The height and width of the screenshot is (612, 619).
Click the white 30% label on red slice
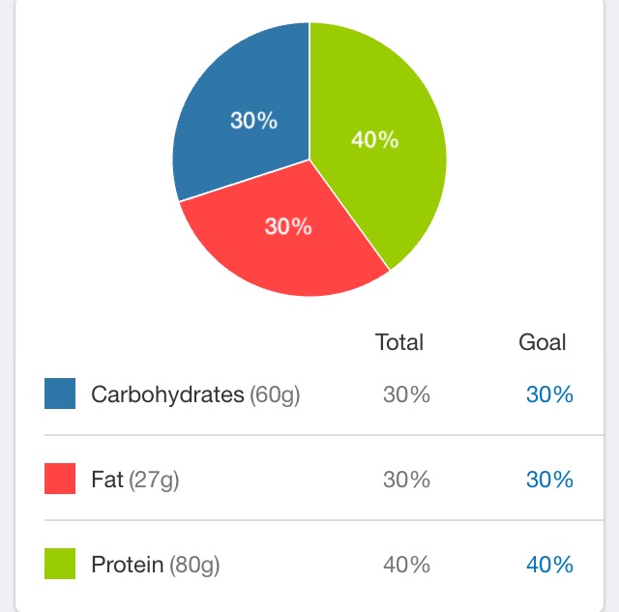coord(288,226)
